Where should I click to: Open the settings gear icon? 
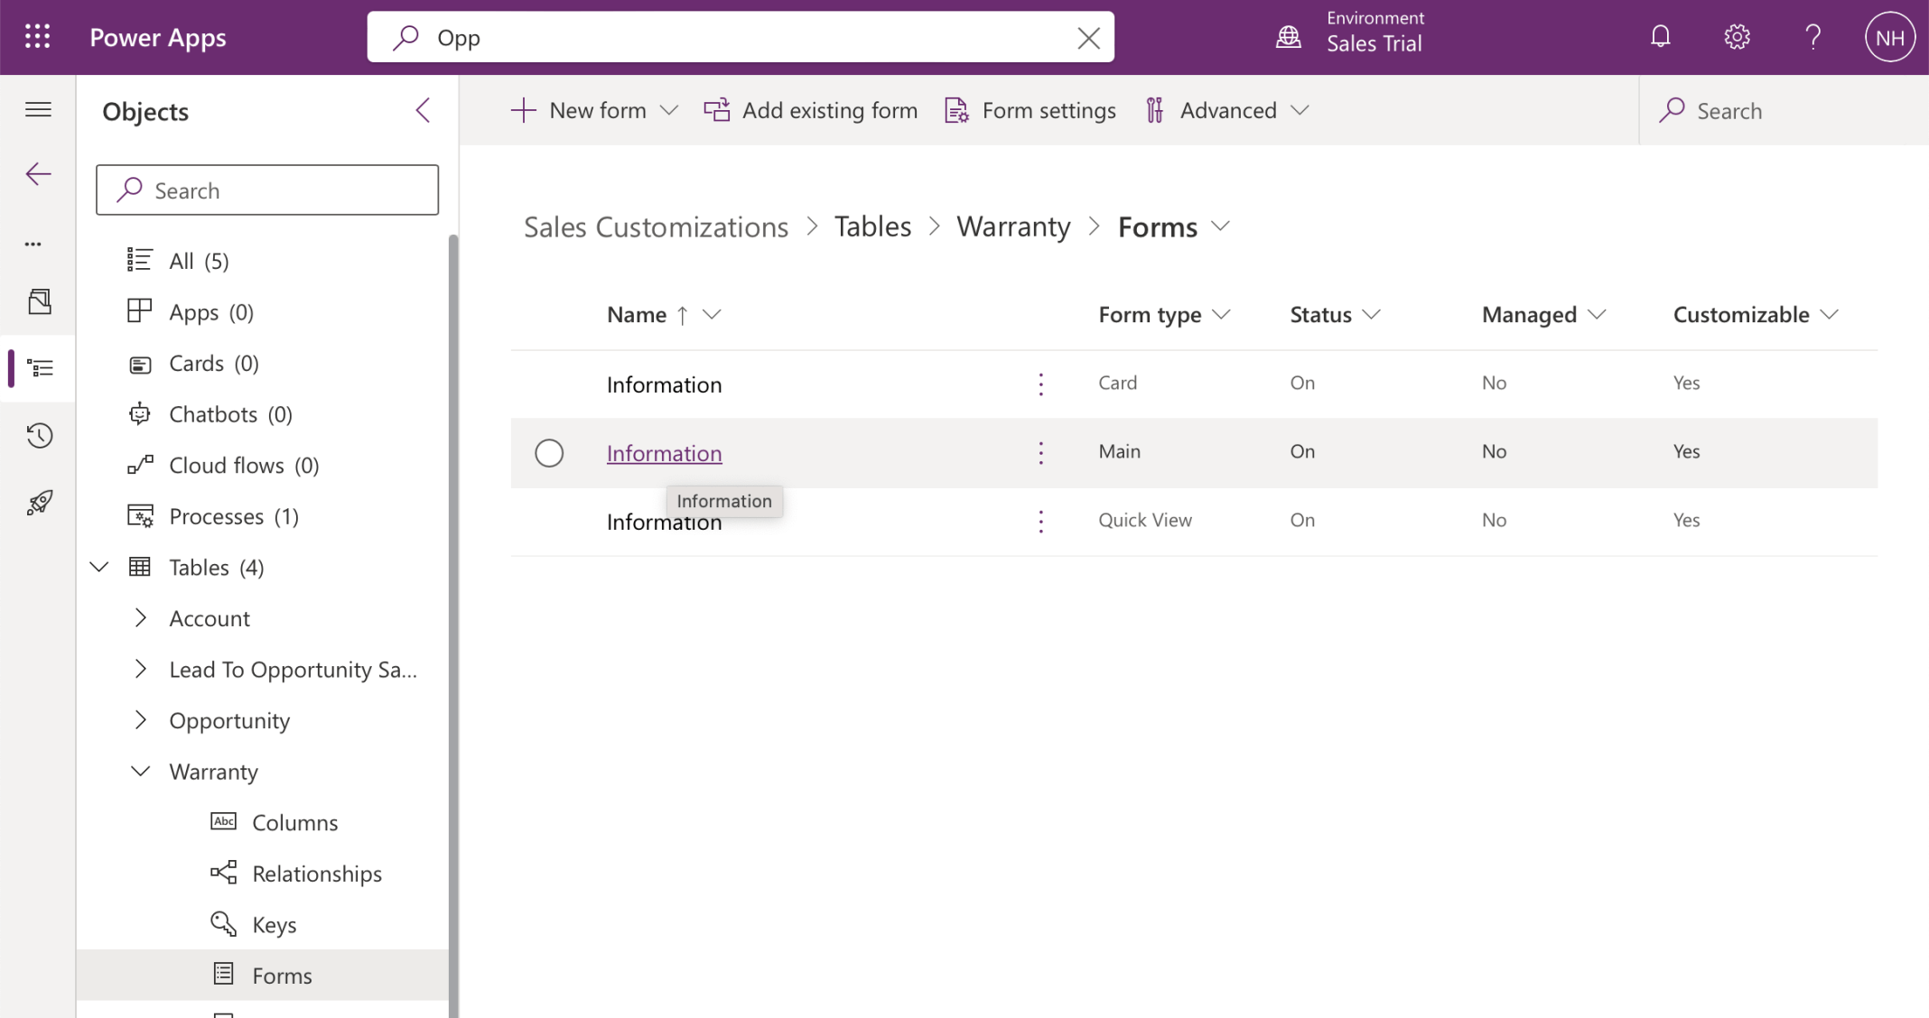pyautogui.click(x=1736, y=36)
